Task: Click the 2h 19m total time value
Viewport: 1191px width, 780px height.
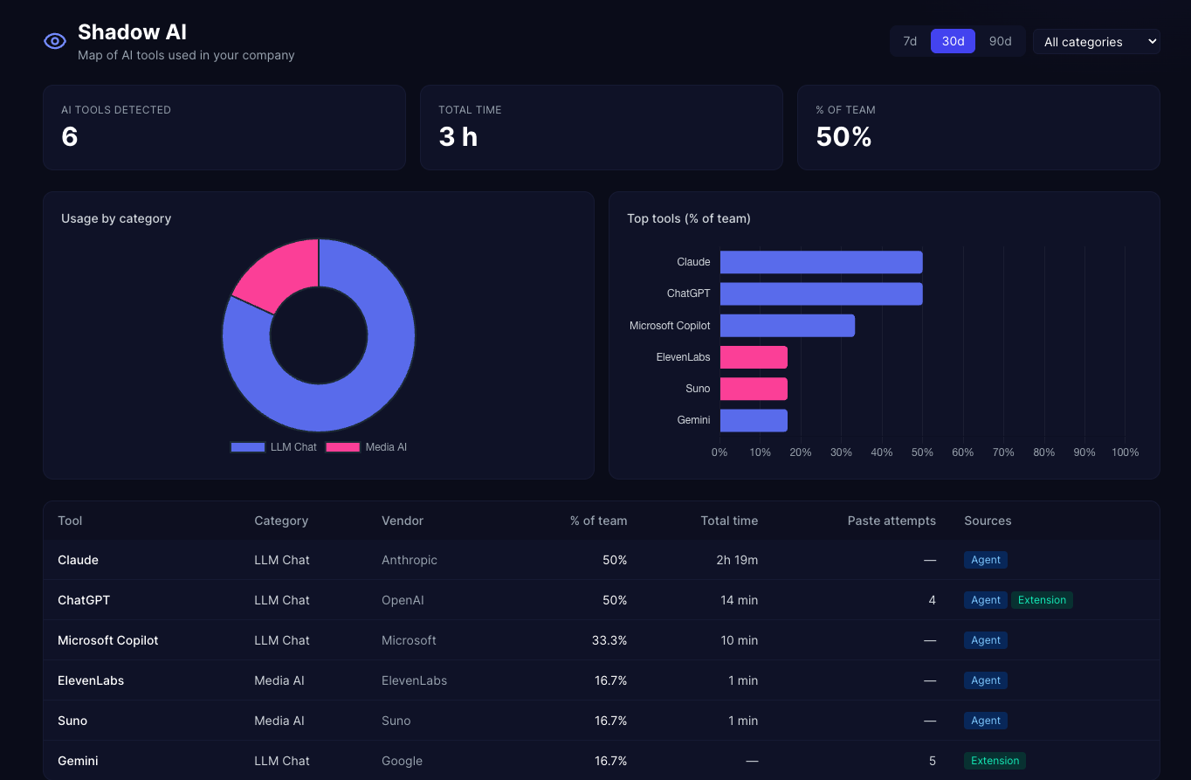Action: (737, 560)
